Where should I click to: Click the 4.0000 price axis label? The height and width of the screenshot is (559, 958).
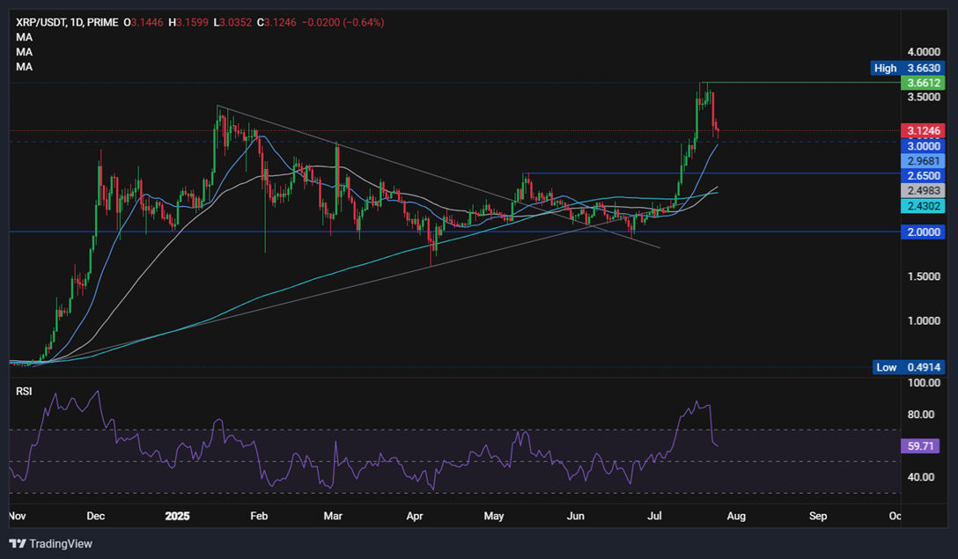point(924,52)
